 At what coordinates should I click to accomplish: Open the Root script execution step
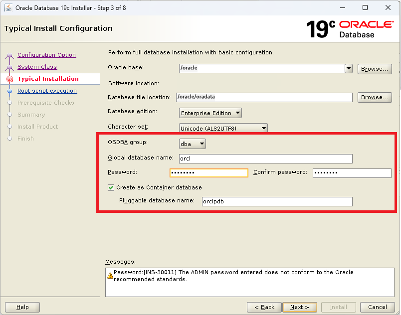pyautogui.click(x=47, y=91)
